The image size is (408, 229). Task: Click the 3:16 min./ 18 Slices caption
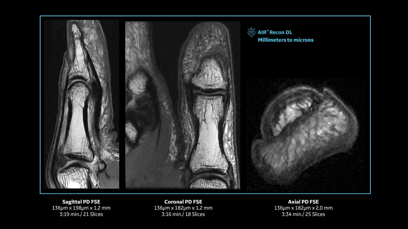pos(183,214)
